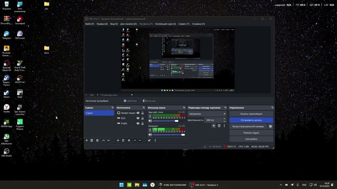Add a new source with plus icon

(x=118, y=140)
